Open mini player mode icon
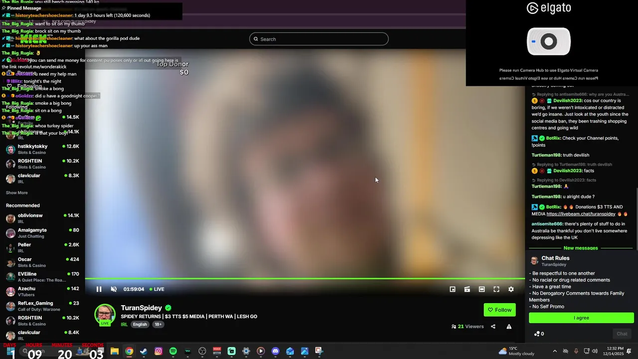638x359 pixels. tap(453, 289)
